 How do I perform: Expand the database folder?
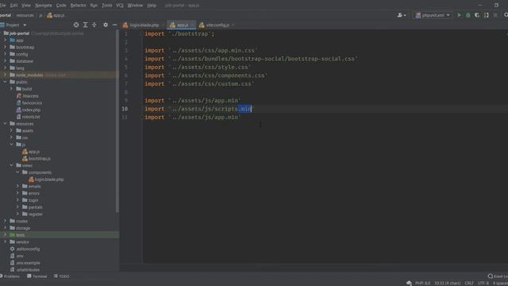click(x=6, y=61)
